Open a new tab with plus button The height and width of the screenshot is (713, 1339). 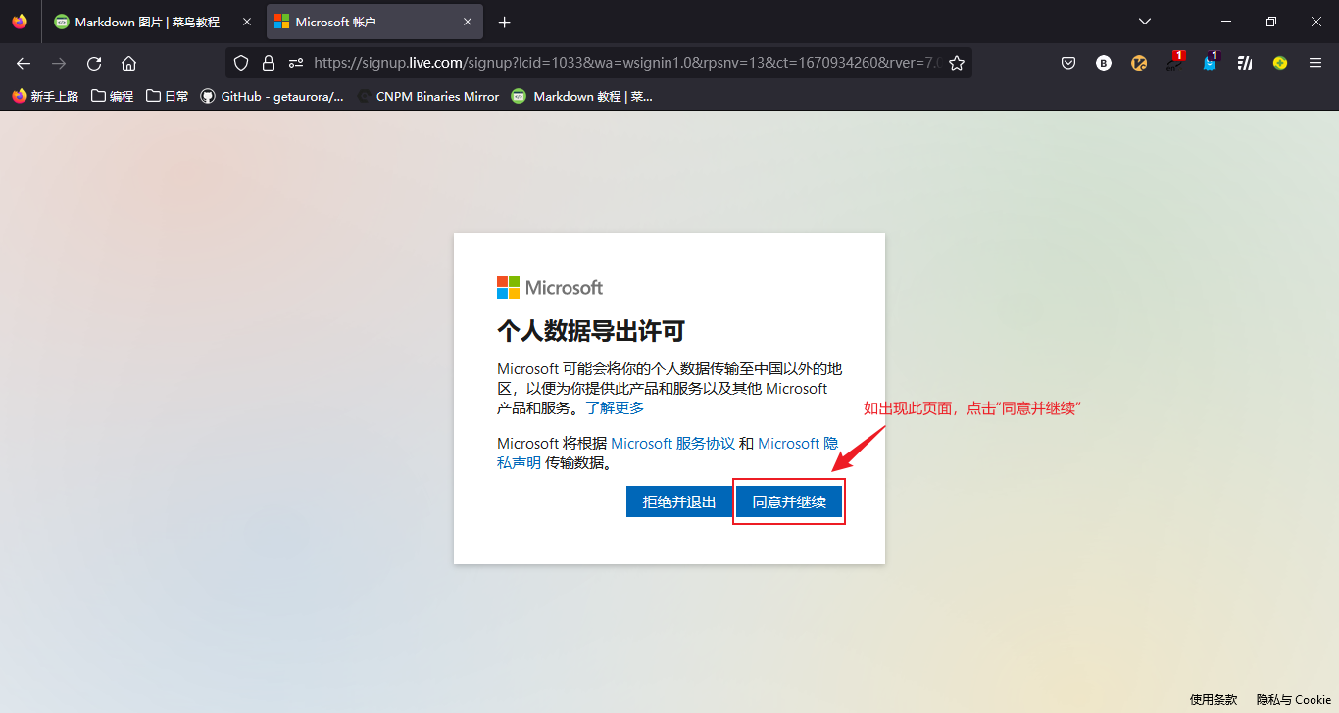(505, 22)
